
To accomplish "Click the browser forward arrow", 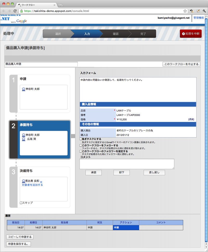I will [9, 11].
